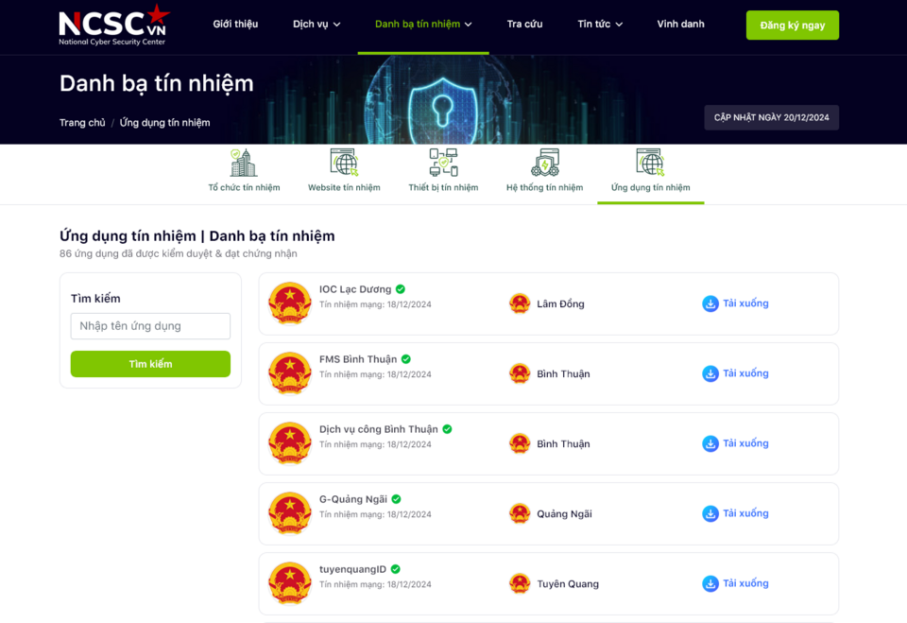This screenshot has width=907, height=623.
Task: Expand the Dịch vụ dropdown menu
Action: click(317, 25)
